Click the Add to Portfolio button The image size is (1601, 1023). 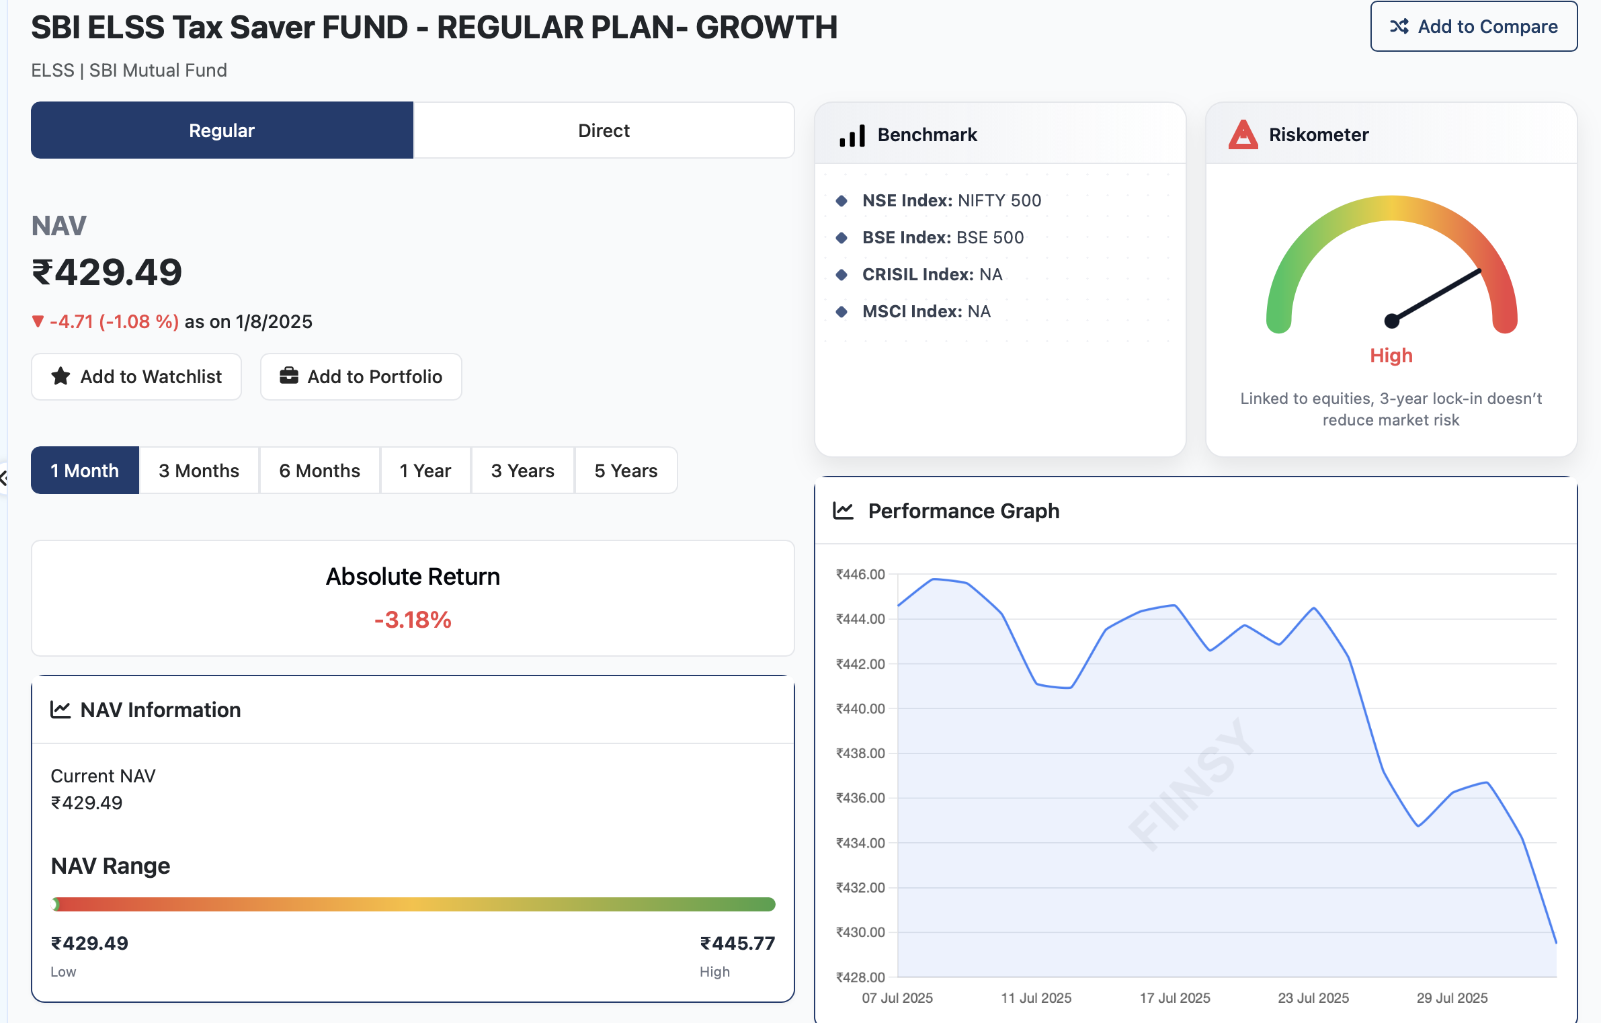coord(361,376)
